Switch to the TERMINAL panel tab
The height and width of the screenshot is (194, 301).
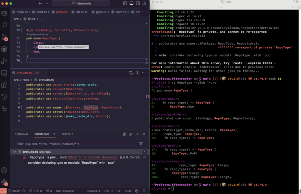tap(22, 134)
